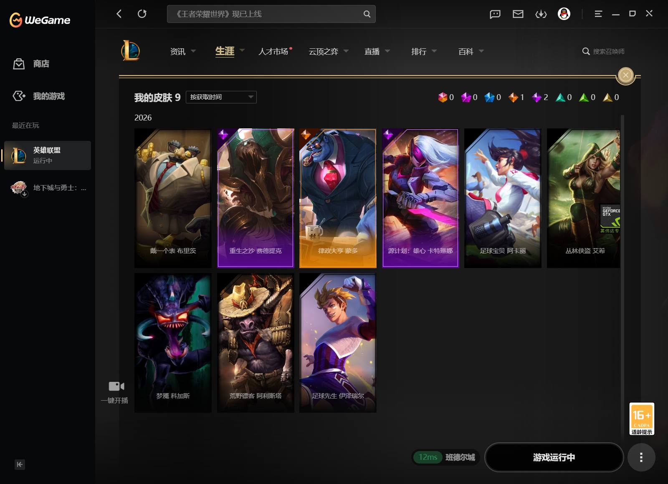Click the gold triangle gem counter icon
668x484 pixels.
607,97
